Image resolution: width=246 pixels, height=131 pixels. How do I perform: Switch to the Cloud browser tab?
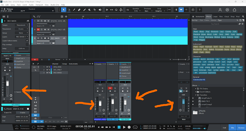click(226, 16)
